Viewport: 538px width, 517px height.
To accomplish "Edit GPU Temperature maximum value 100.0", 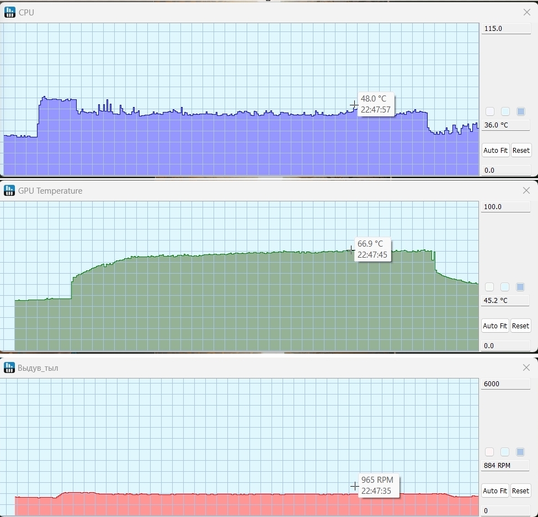I will click(505, 207).
